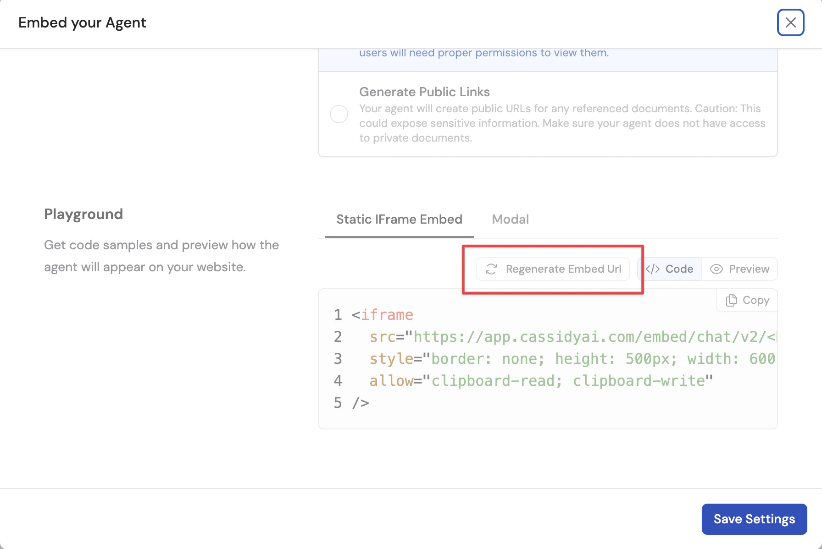Click Save Settings
Screen dimensions: 822x549
click(754, 519)
